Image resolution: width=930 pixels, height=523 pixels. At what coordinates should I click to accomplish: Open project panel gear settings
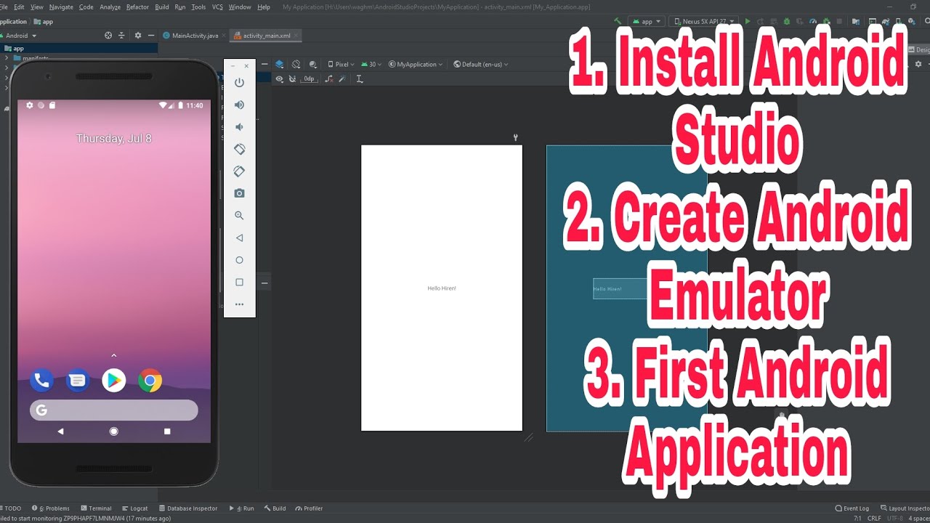coord(138,35)
